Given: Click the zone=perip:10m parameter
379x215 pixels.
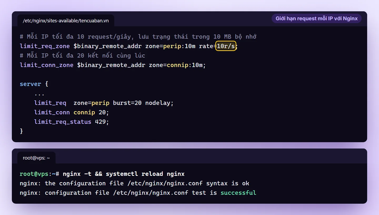Looking at the screenshot, I should click(x=170, y=46).
